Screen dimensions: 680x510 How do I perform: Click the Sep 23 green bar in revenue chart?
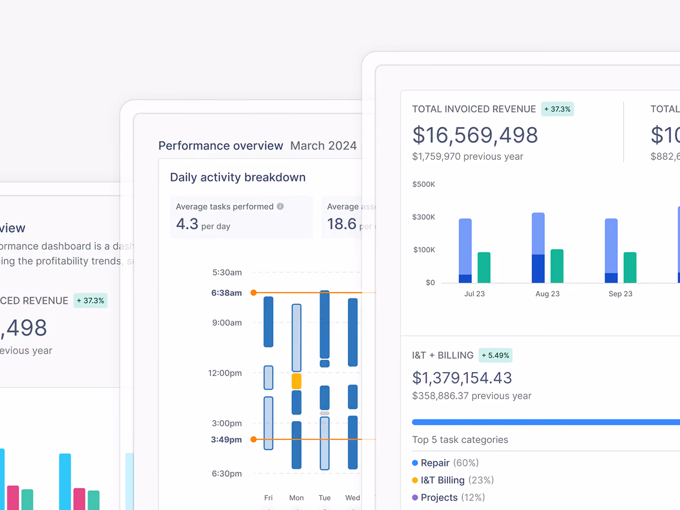[x=630, y=268]
